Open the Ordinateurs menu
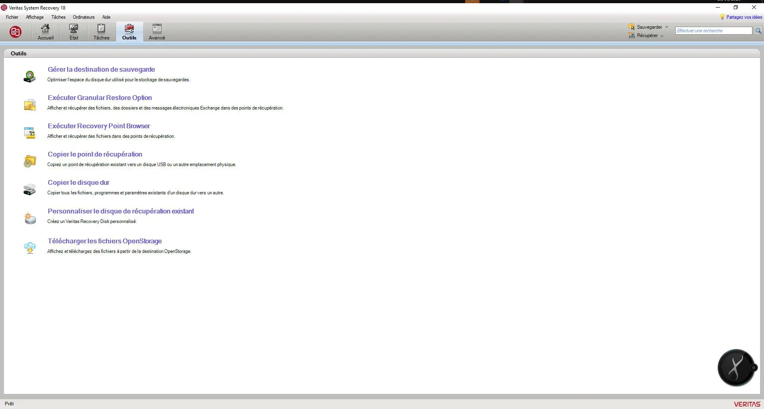Image resolution: width=764 pixels, height=409 pixels. pyautogui.click(x=84, y=17)
